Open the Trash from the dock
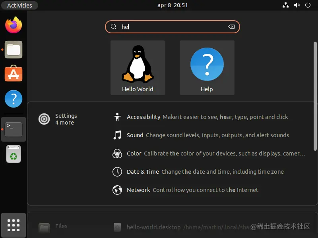This screenshot has height=238, width=318. [x=13, y=154]
